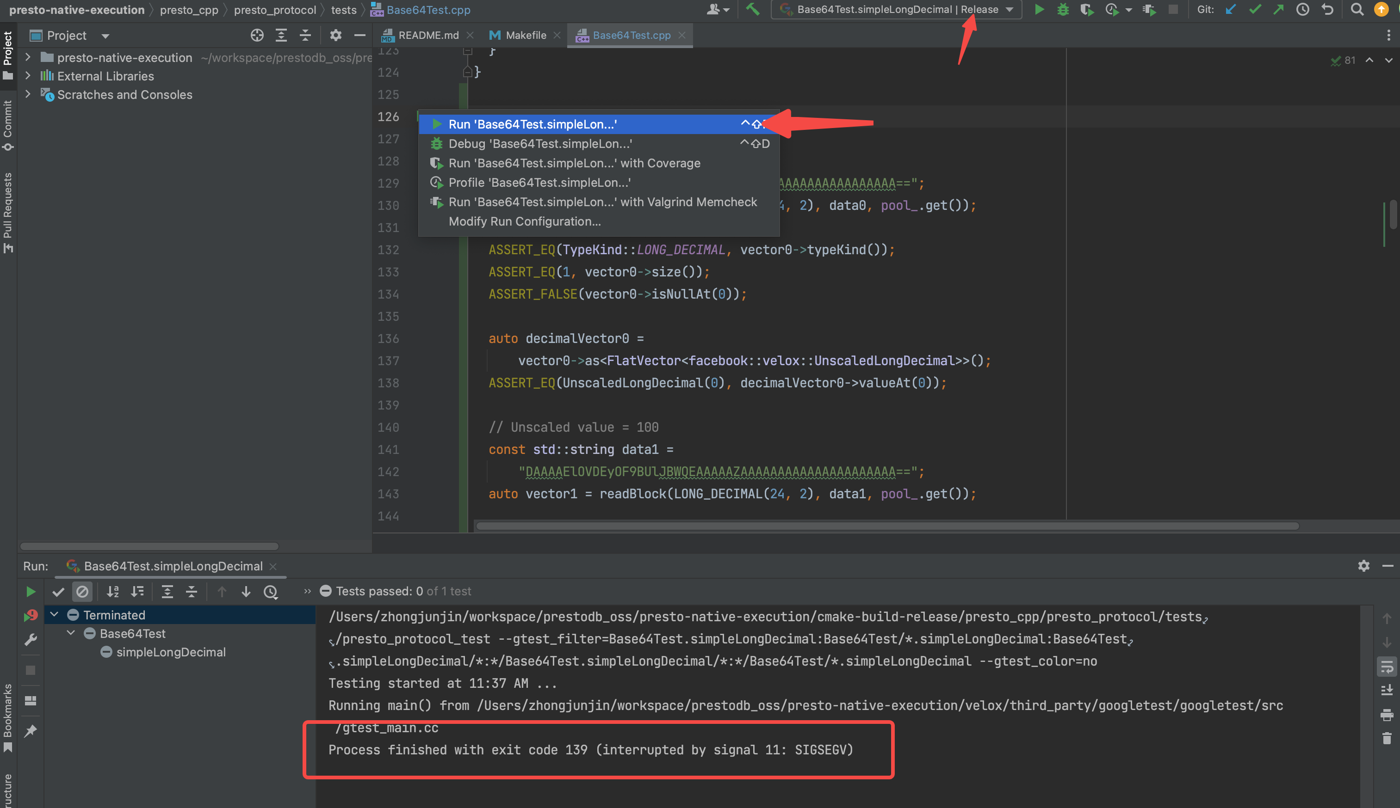Image resolution: width=1400 pixels, height=808 pixels.
Task: Click the Debug bug icon in toolbar
Action: point(1063,9)
